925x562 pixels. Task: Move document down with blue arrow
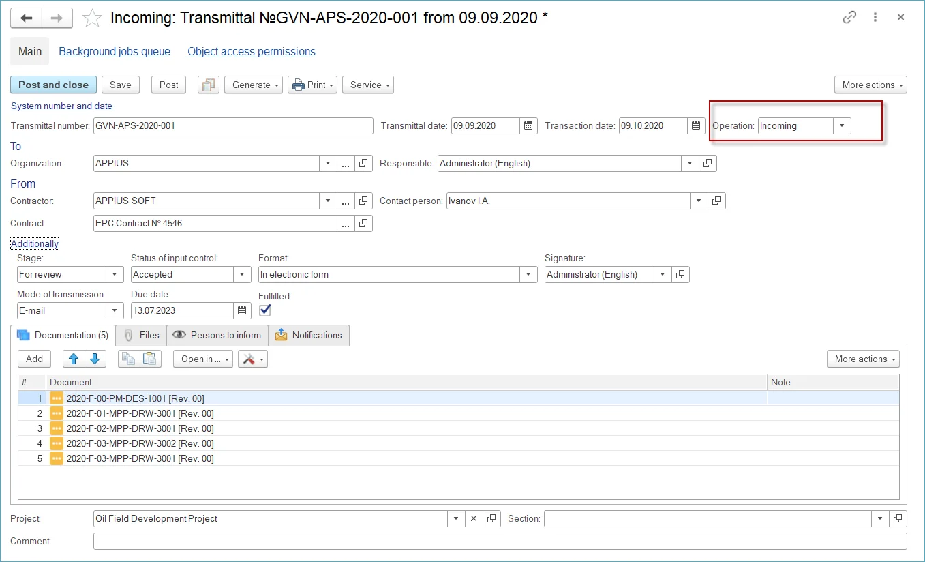coord(95,359)
